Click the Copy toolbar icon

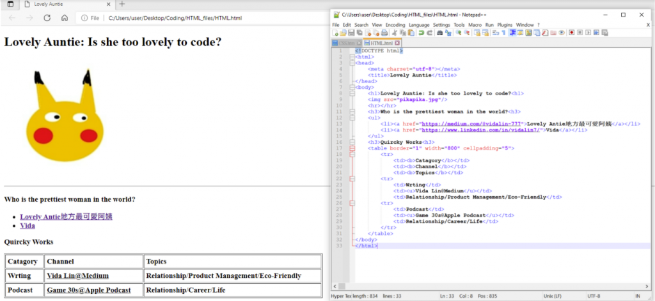[403, 33]
